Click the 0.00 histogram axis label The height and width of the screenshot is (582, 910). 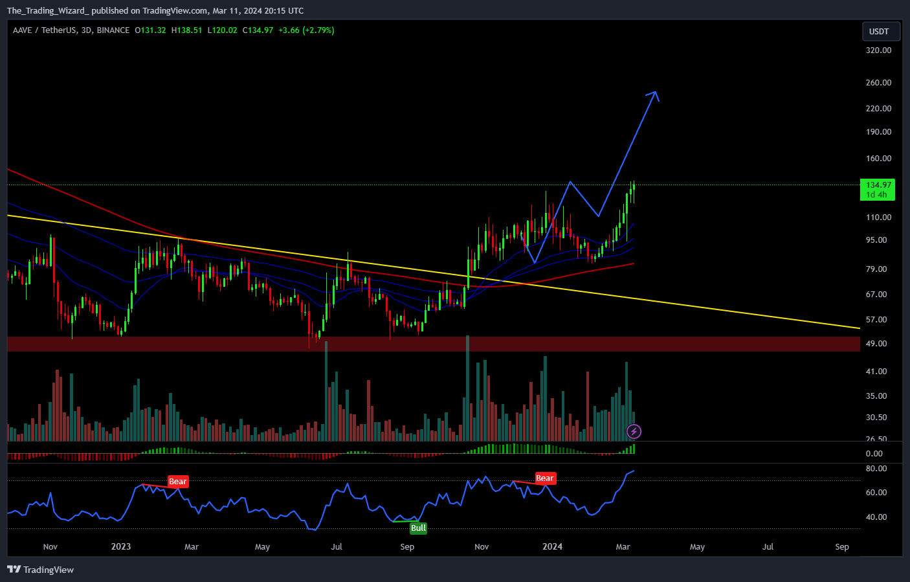pos(874,454)
